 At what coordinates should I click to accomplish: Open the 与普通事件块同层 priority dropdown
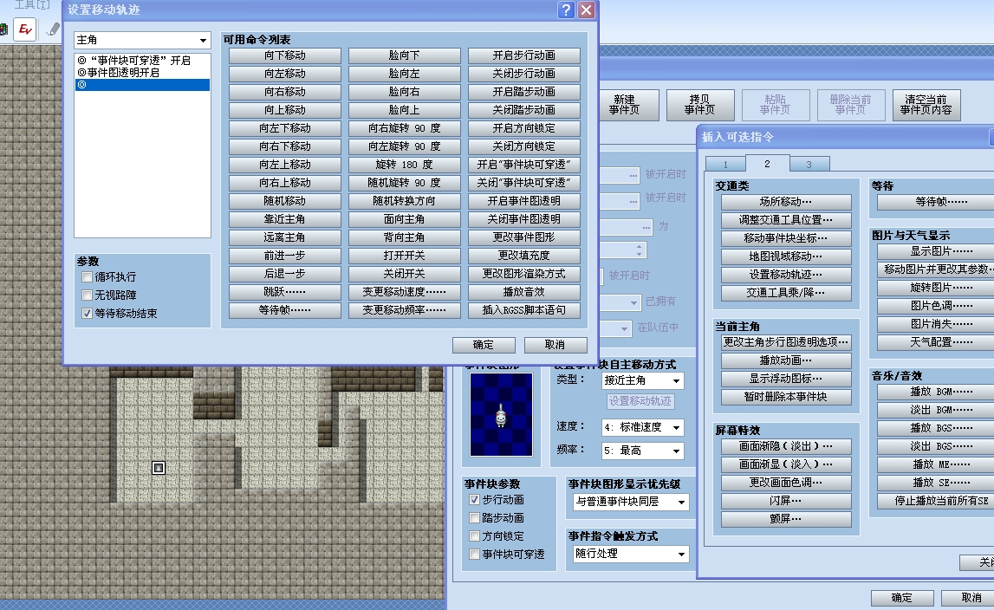(631, 503)
